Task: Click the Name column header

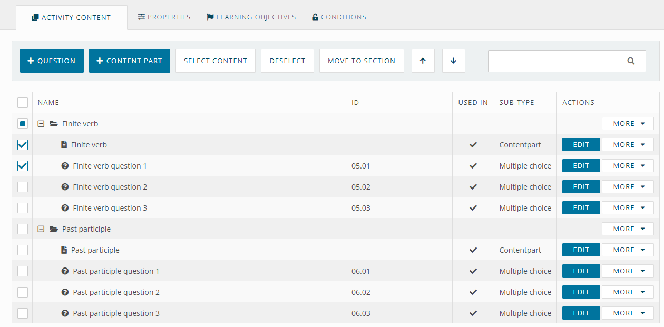Action: [x=48, y=103]
